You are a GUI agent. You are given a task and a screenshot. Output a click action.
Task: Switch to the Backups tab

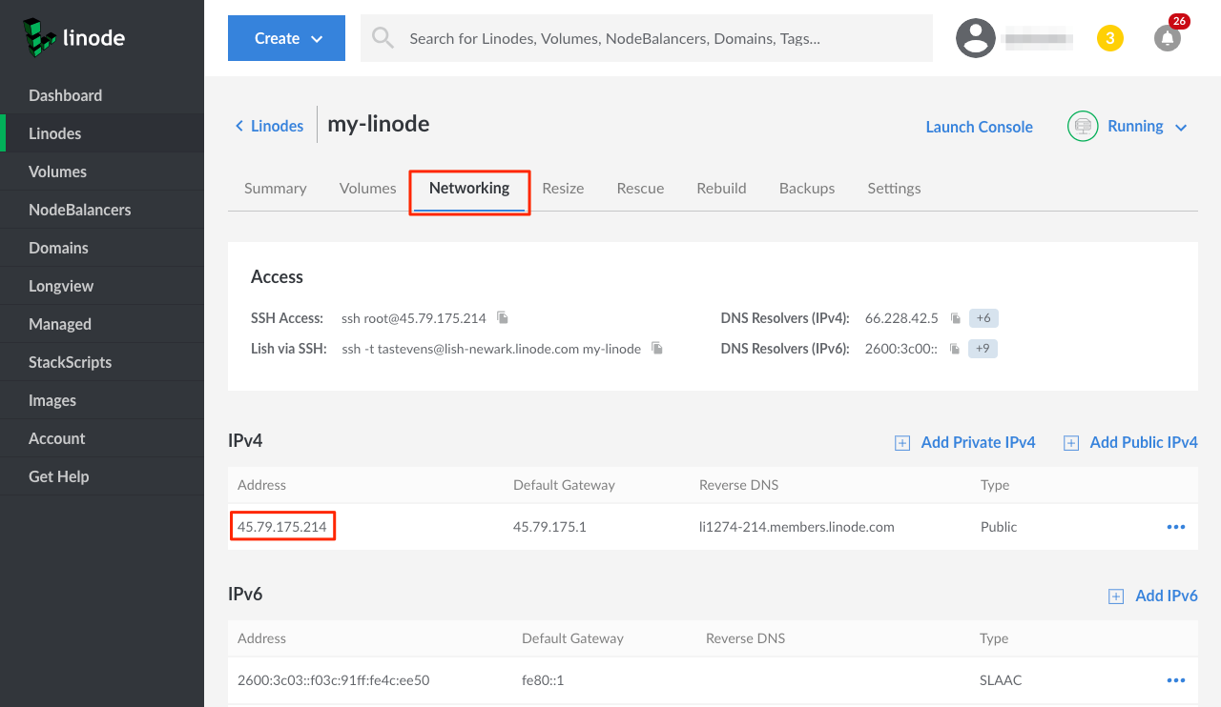[x=806, y=189]
